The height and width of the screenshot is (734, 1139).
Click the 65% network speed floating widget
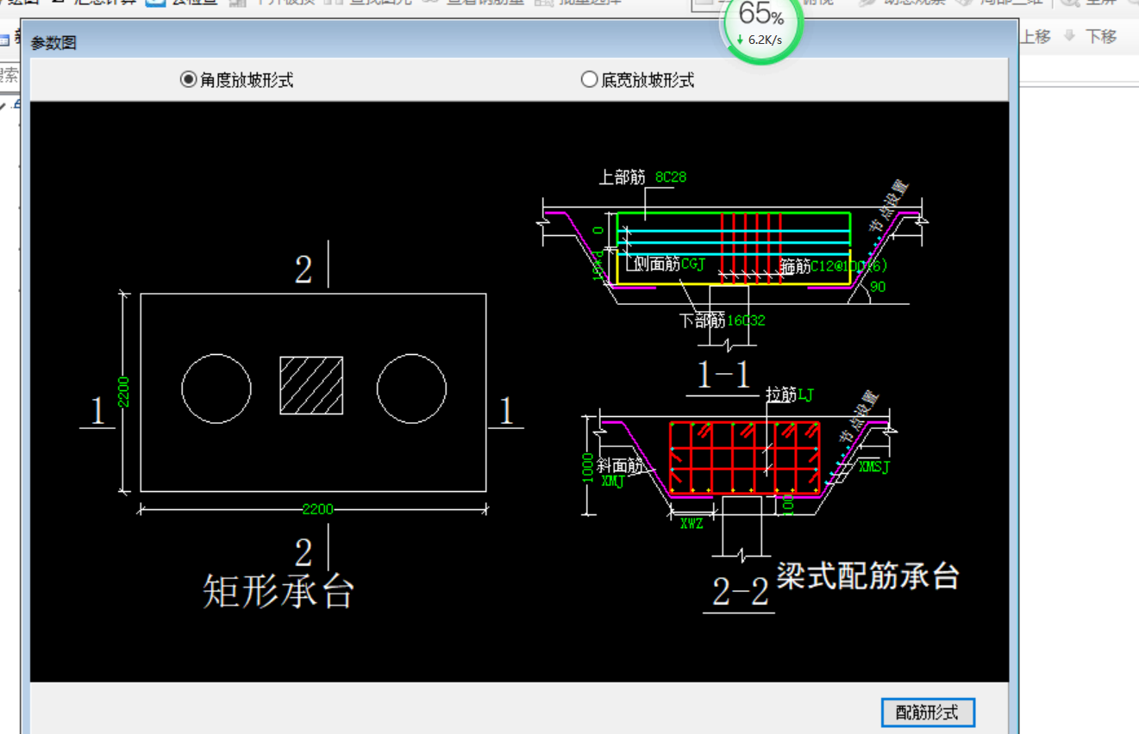(x=761, y=25)
